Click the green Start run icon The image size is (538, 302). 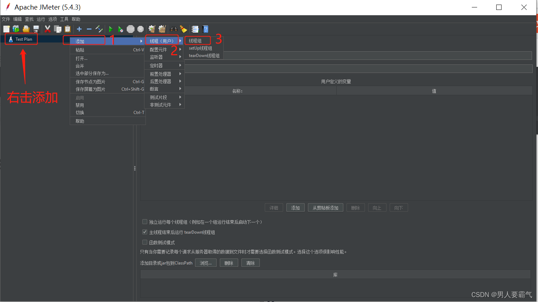pyautogui.click(x=110, y=29)
